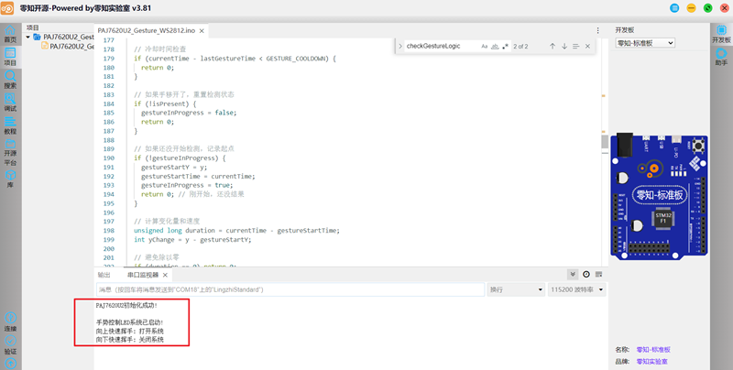Click the 零知实验室 brand link
The image size is (733, 370).
coord(651,362)
